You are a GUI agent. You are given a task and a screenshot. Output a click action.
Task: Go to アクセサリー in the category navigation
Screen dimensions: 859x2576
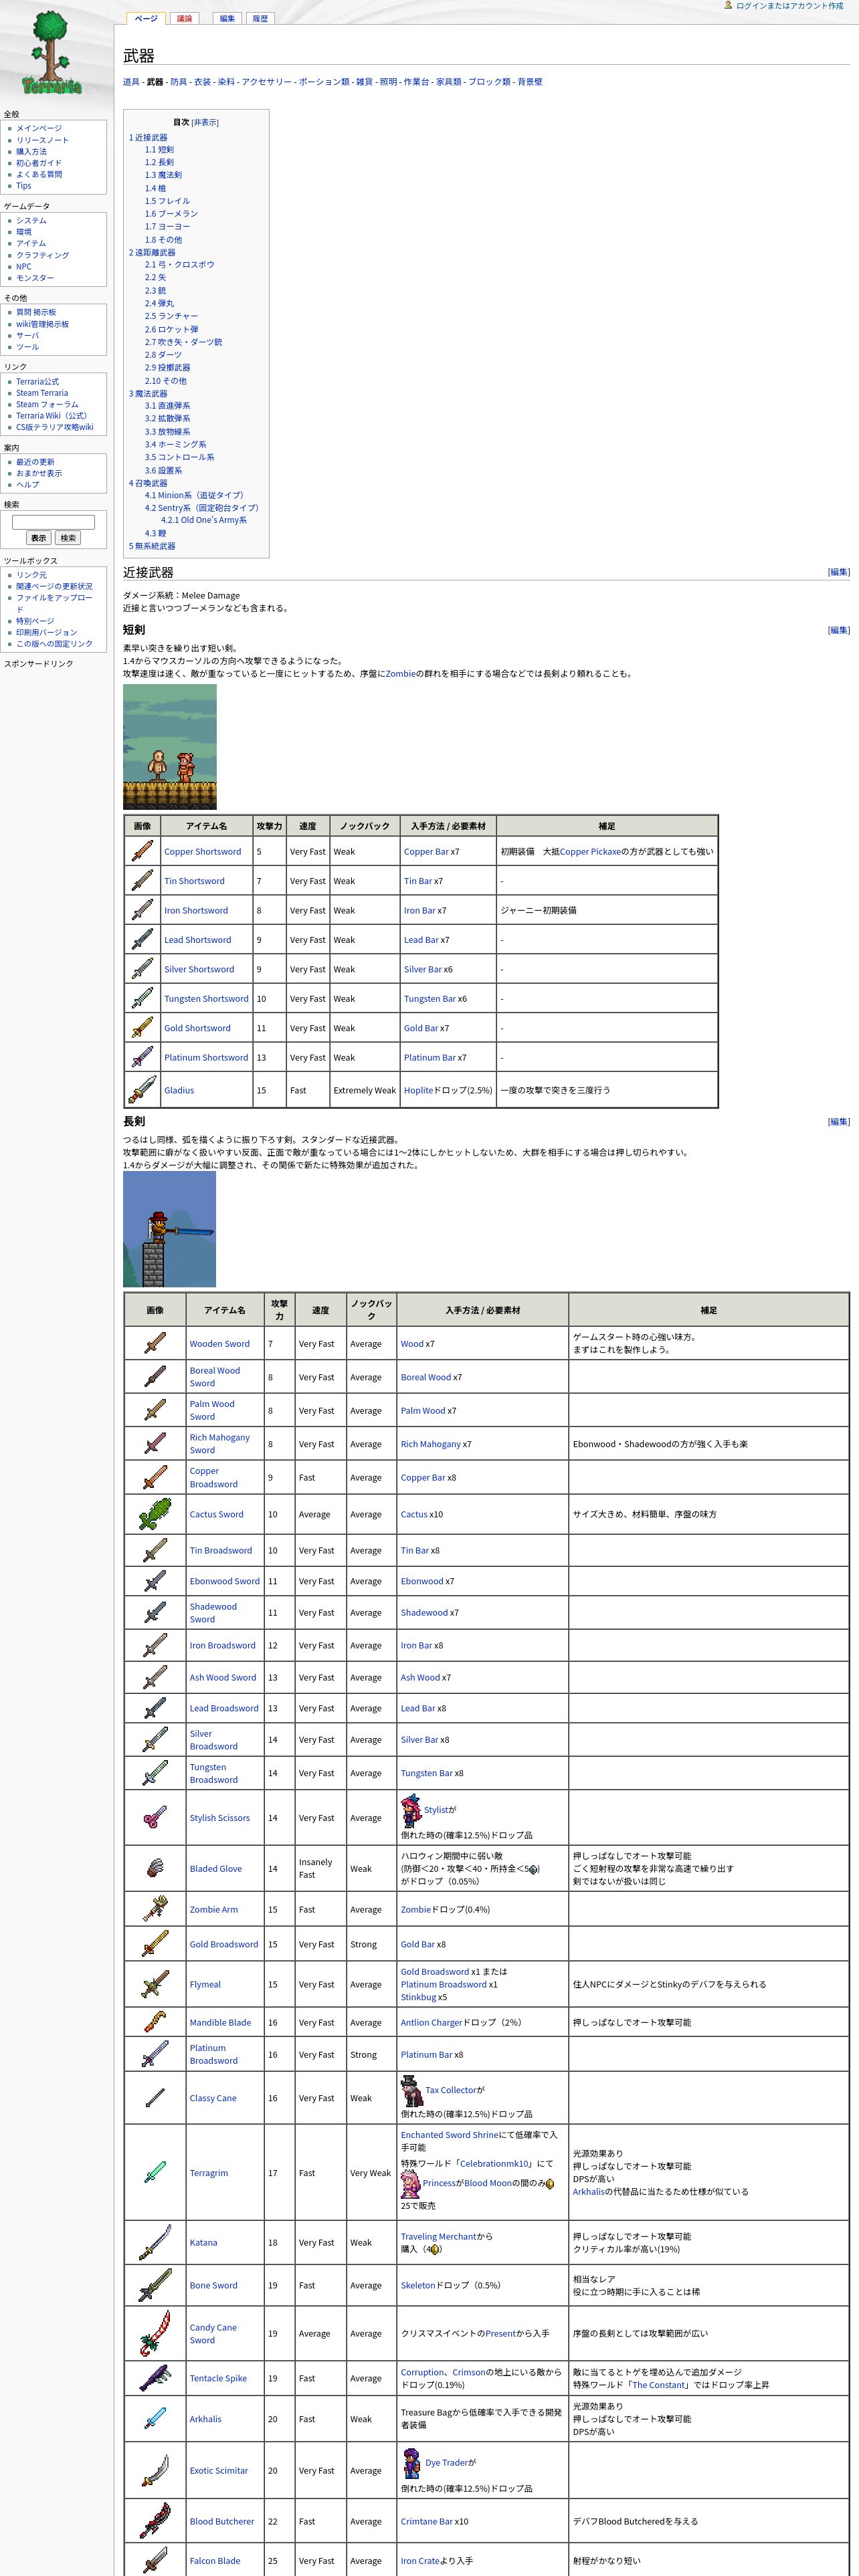[x=267, y=82]
